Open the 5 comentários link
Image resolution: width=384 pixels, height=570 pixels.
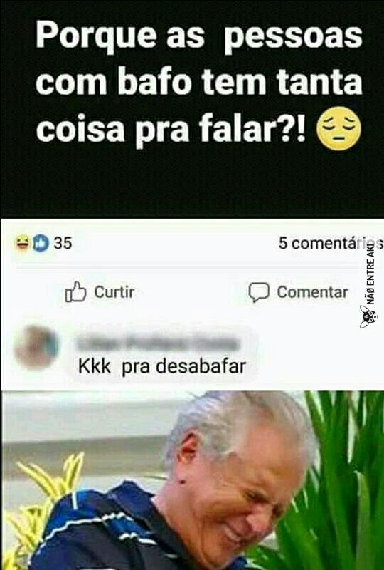[331, 243]
